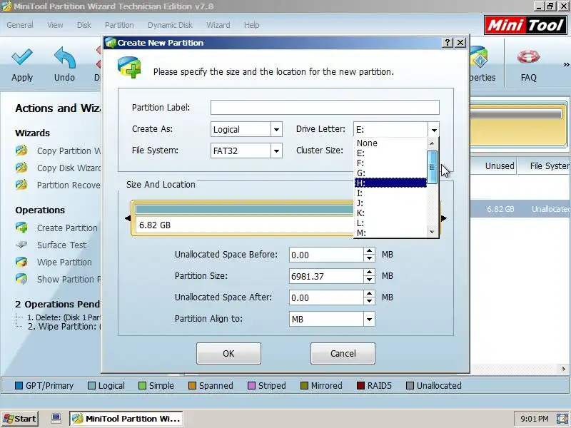The image size is (571, 428).
Task: Click the dialog help question mark button
Action: 448,43
